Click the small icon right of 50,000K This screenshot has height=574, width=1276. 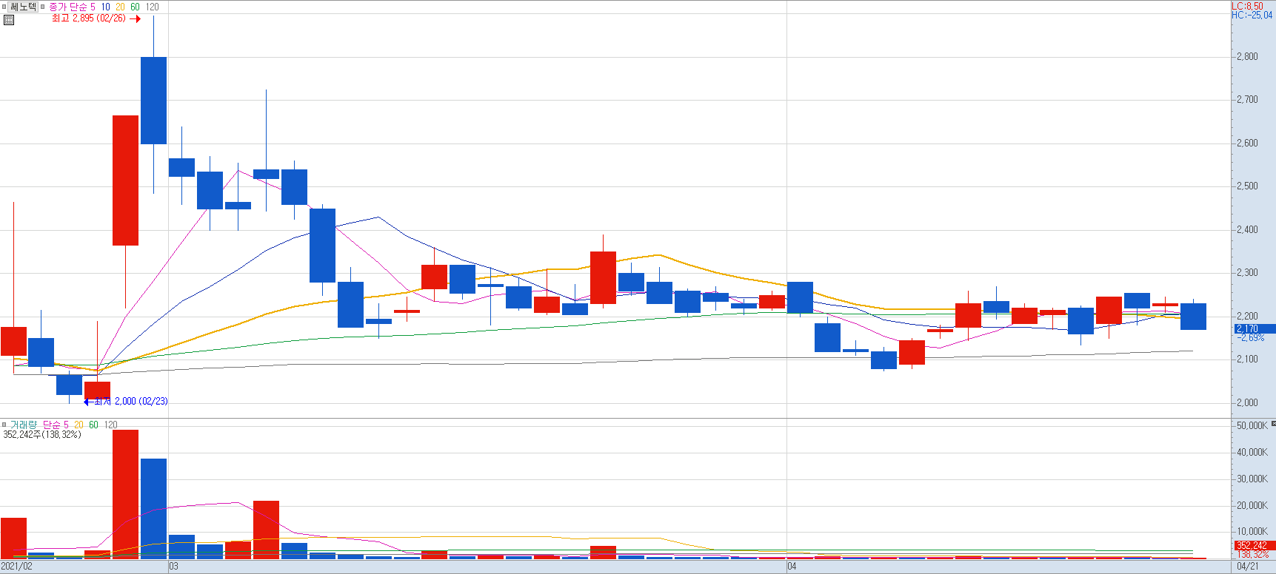pos(1273,424)
